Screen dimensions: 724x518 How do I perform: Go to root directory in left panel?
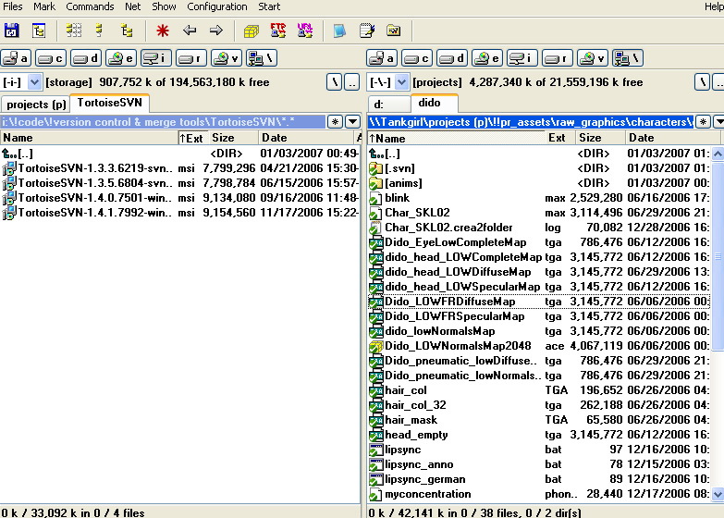pyautogui.click(x=335, y=82)
